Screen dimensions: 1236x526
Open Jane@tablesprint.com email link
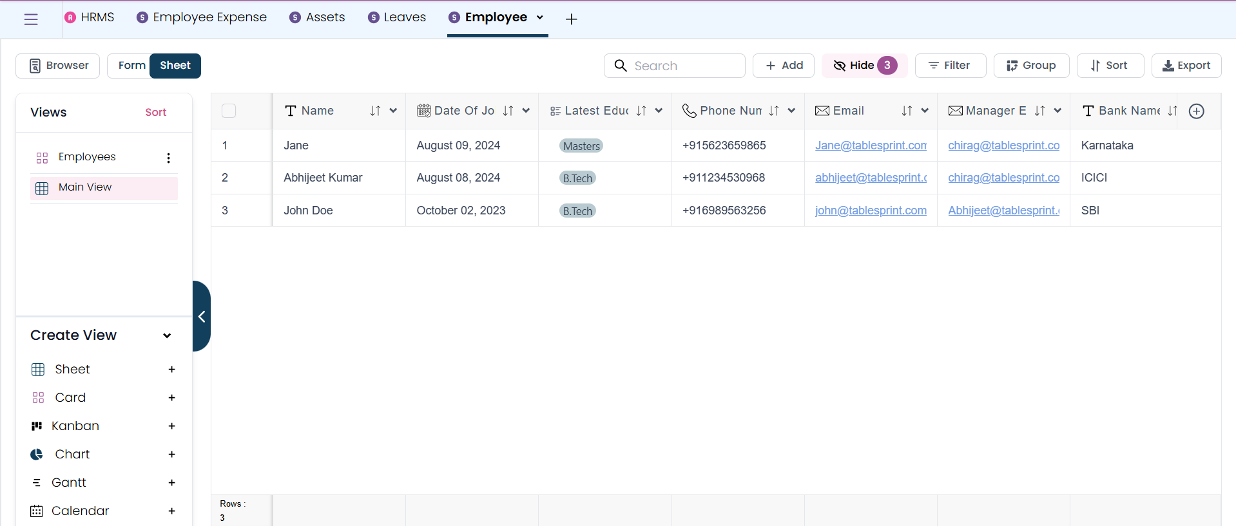click(871, 146)
